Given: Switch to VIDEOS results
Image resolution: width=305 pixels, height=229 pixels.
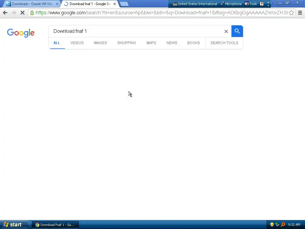Looking at the screenshot, I should [77, 43].
